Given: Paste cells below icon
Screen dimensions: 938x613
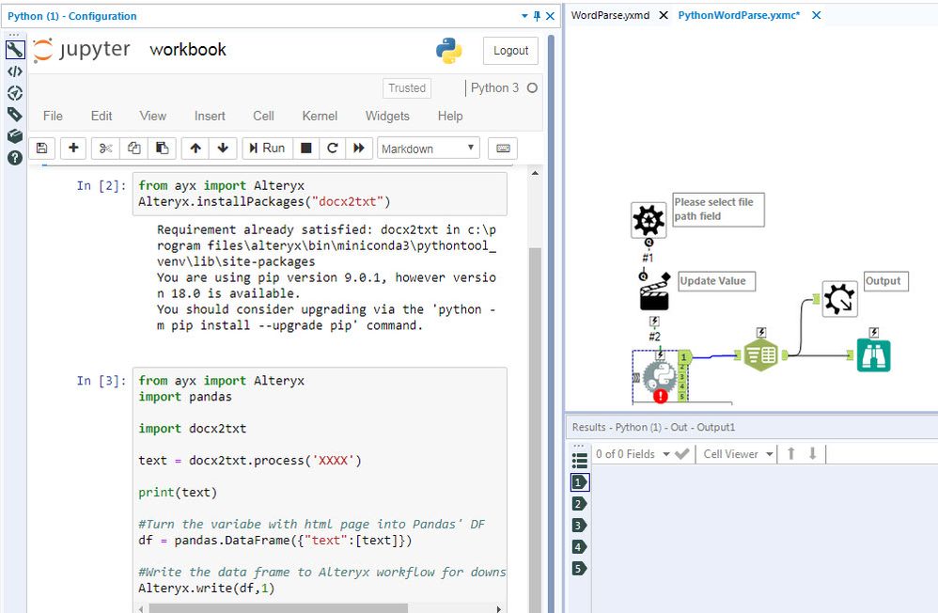Looking at the screenshot, I should click(x=162, y=148).
